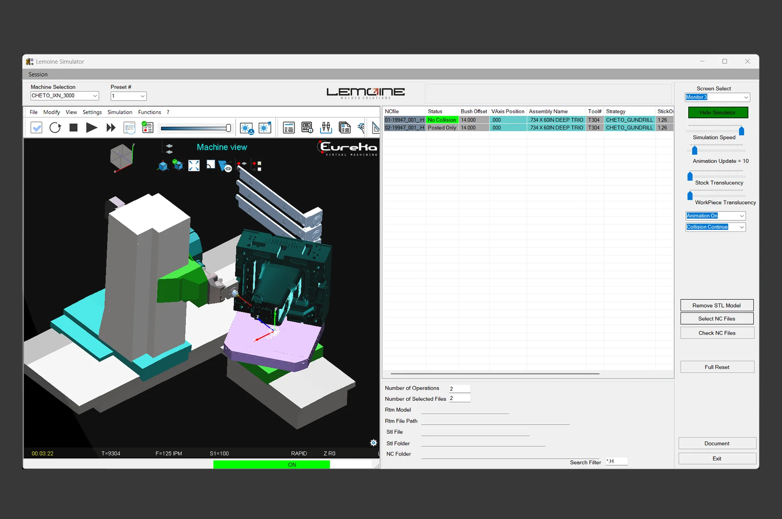The height and width of the screenshot is (519, 782).
Task: Click the Select NC Files button
Action: (717, 319)
